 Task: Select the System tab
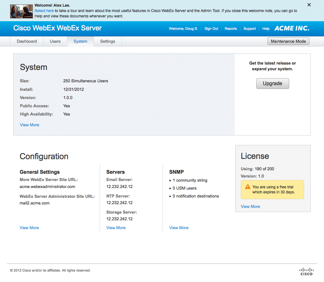pyautogui.click(x=80, y=41)
